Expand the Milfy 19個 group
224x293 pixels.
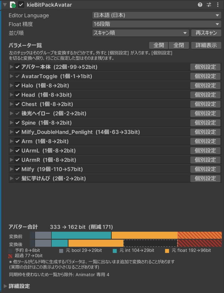pyautogui.click(x=11, y=169)
